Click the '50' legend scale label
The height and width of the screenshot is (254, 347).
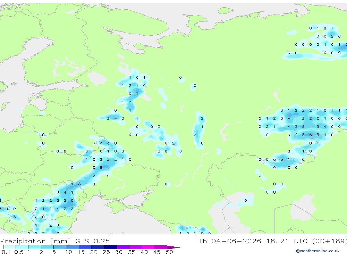click(169, 252)
